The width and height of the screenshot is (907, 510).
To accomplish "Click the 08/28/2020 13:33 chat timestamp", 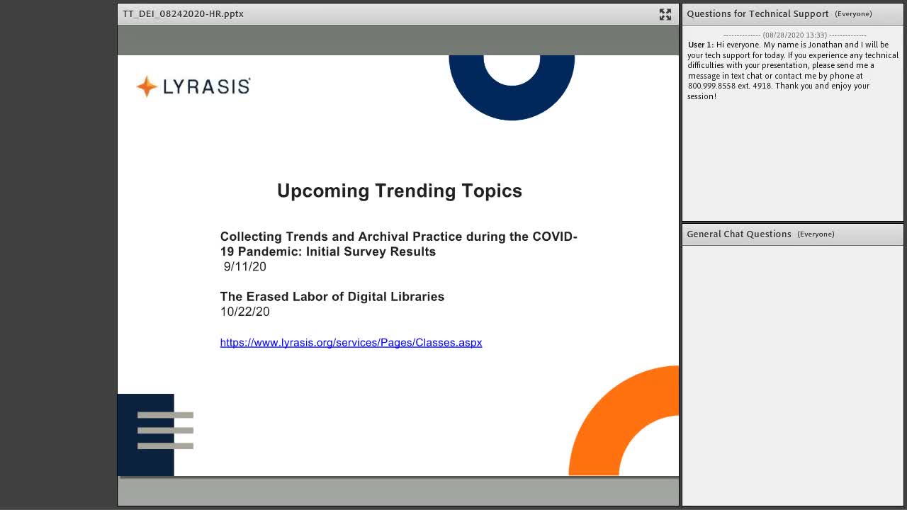I will point(794,35).
